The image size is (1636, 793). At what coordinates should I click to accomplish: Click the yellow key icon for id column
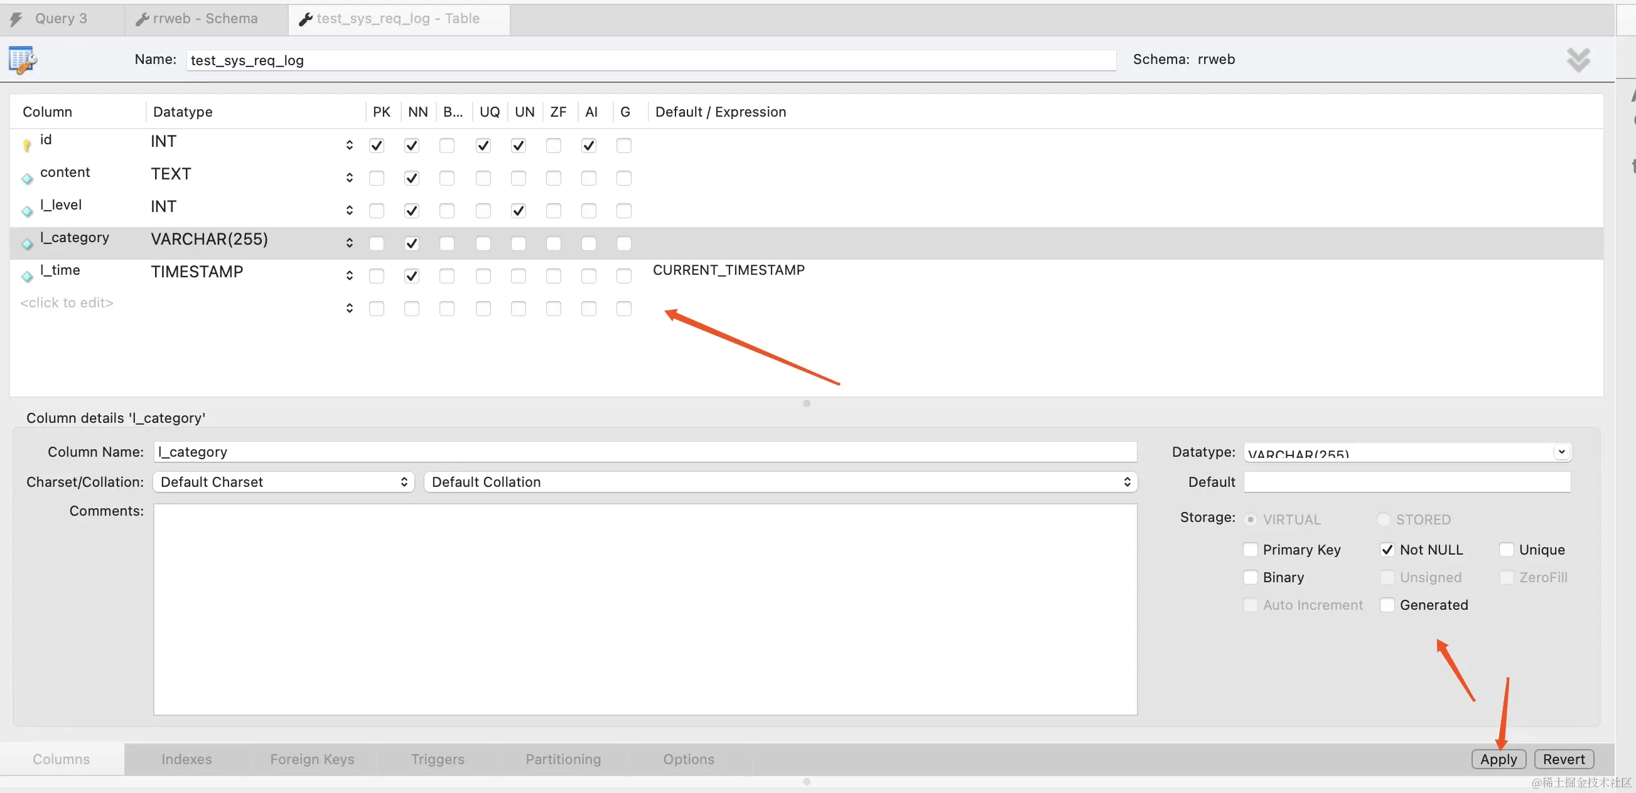click(x=26, y=146)
